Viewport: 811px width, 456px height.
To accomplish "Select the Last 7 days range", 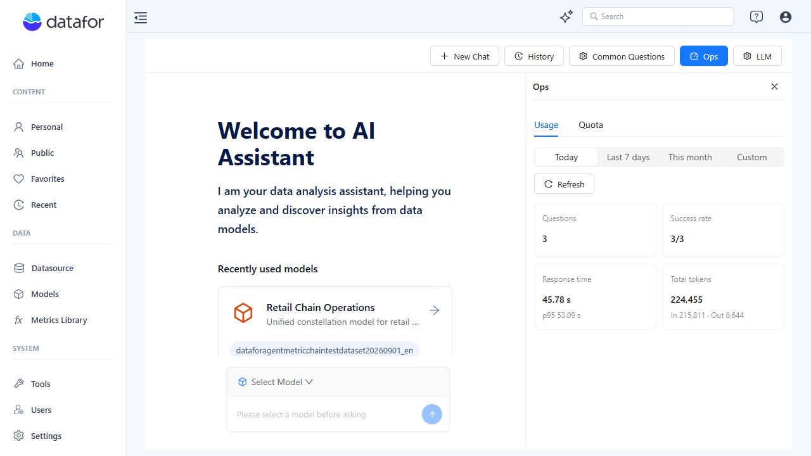I will point(628,157).
